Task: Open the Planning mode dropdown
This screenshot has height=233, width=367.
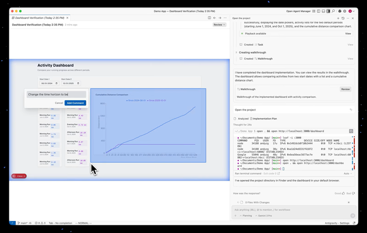Action: (246, 216)
